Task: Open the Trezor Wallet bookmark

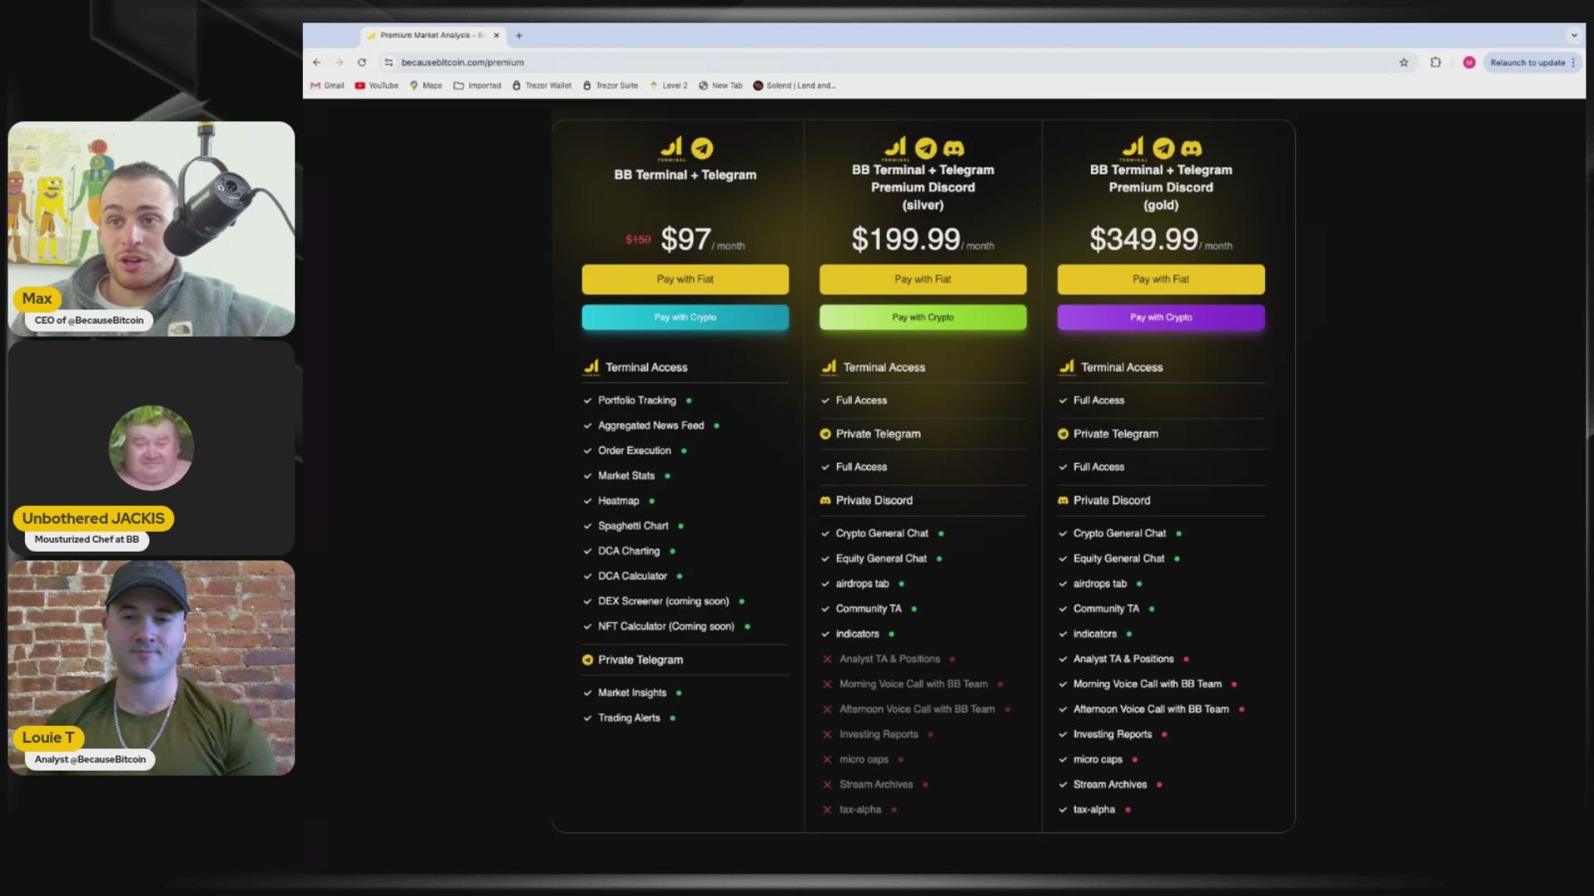Action: point(541,85)
